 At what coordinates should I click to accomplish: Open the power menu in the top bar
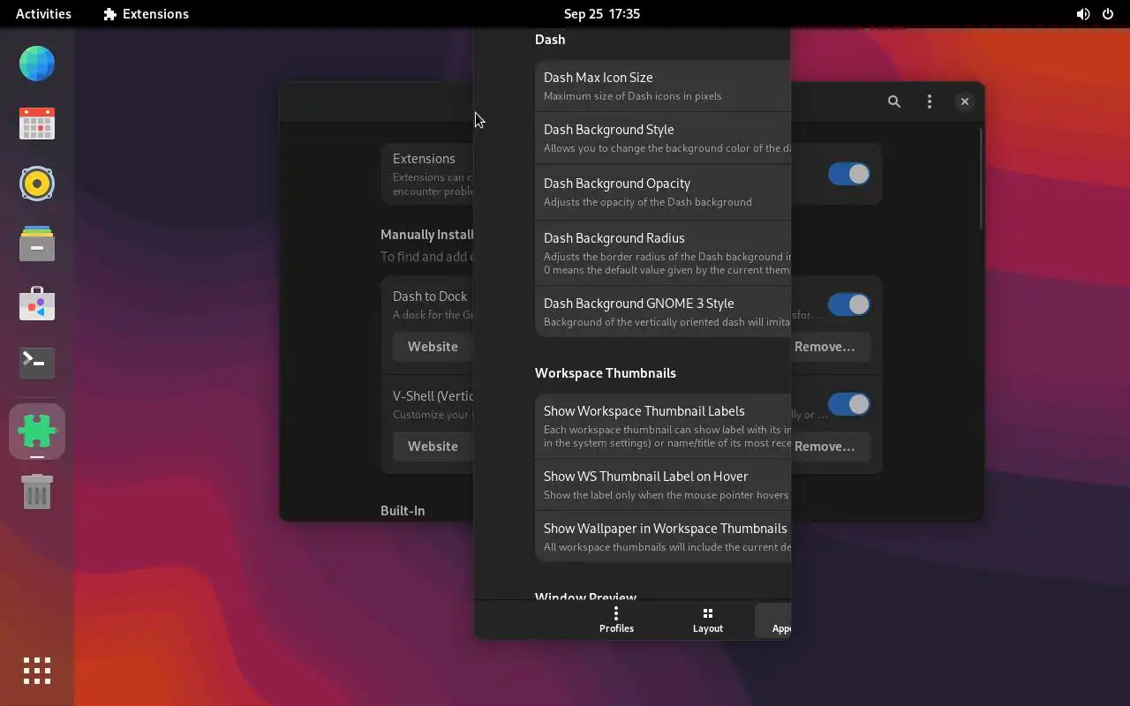click(x=1108, y=14)
